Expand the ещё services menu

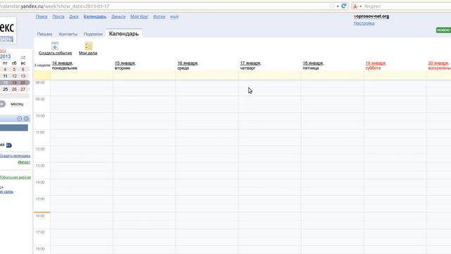174,17
